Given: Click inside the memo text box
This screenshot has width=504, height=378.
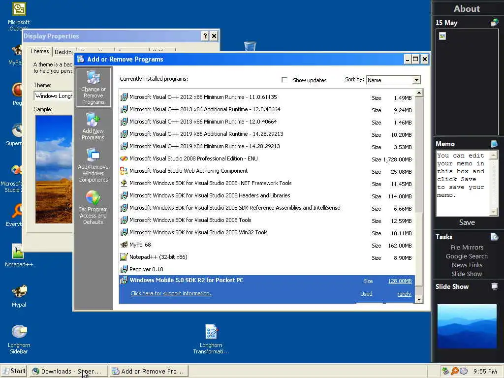Looking at the screenshot, I should [x=463, y=183].
